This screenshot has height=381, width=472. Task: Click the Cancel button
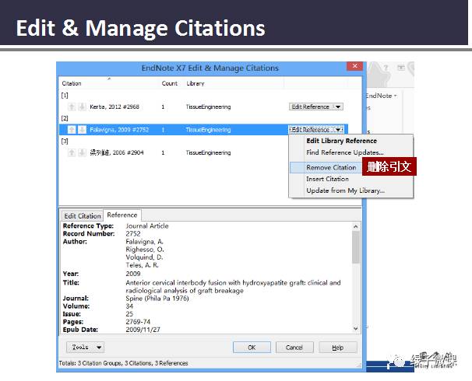click(294, 348)
